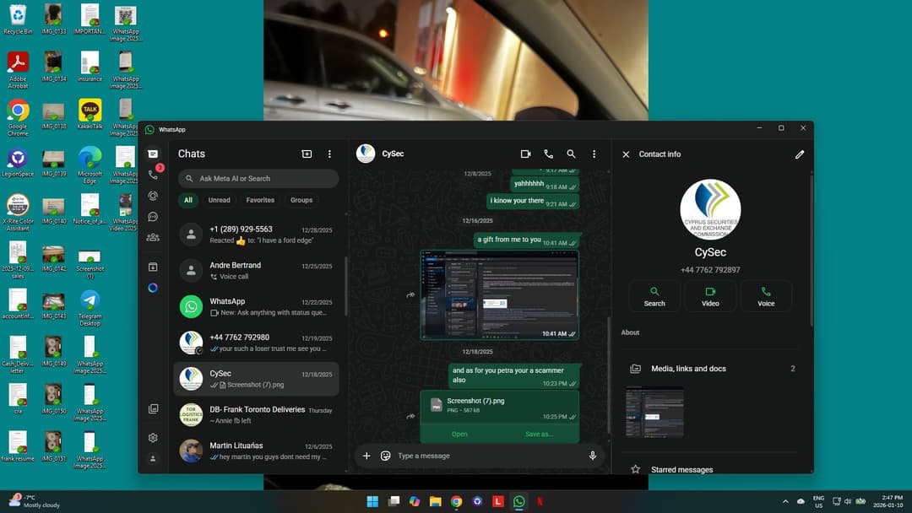
Task: Open the shared screenshot image in chat
Action: click(x=500, y=295)
